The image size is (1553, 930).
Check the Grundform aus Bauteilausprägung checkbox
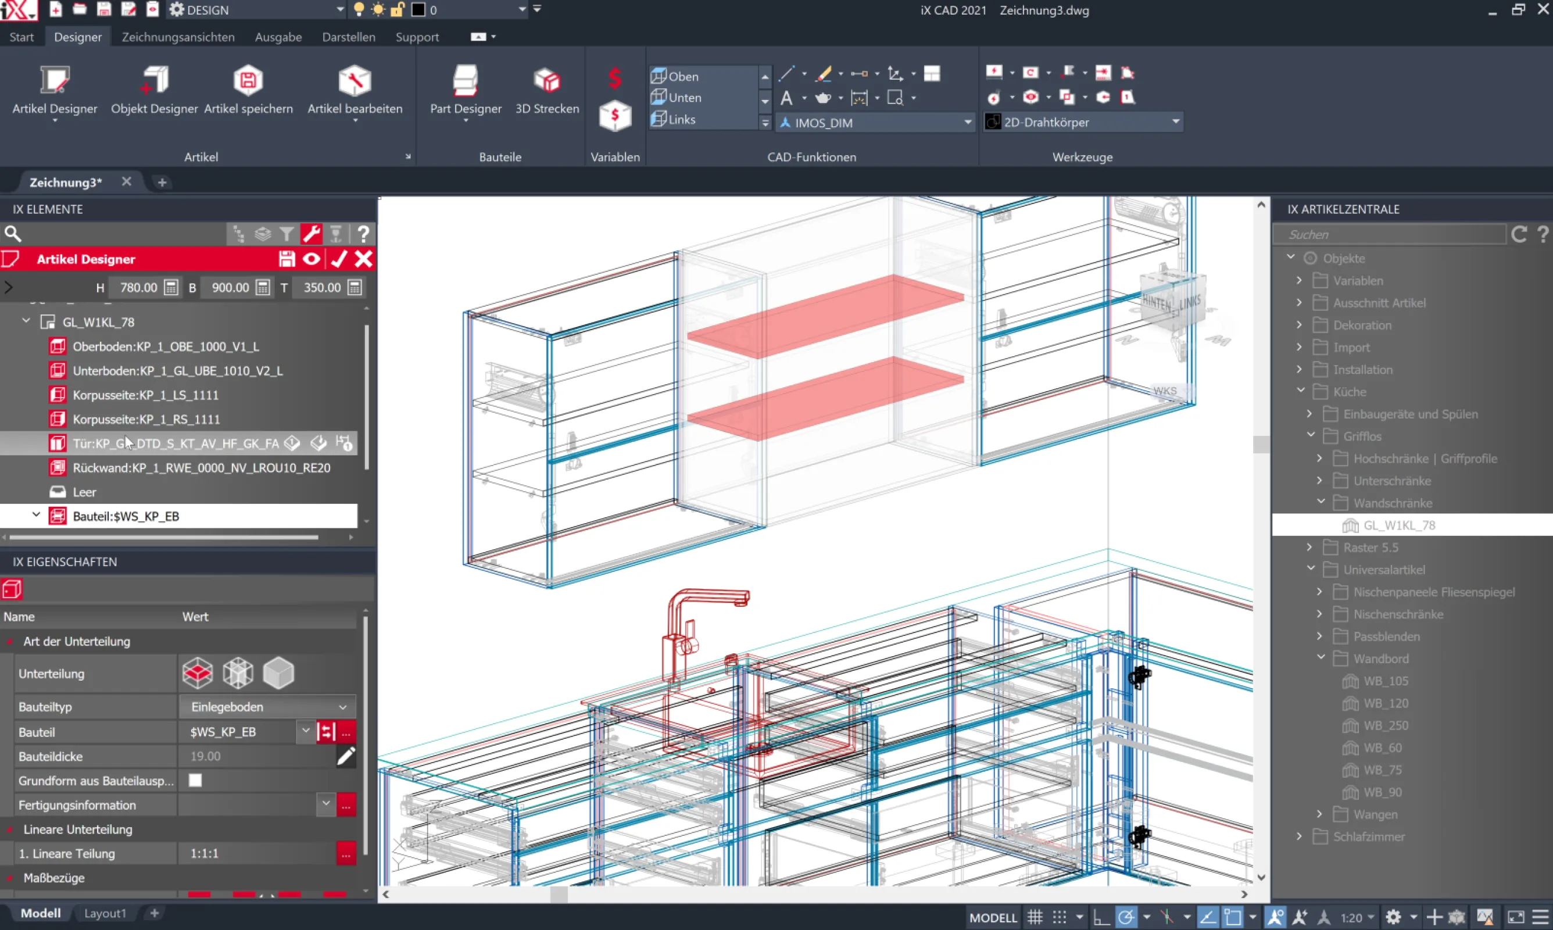(x=195, y=780)
